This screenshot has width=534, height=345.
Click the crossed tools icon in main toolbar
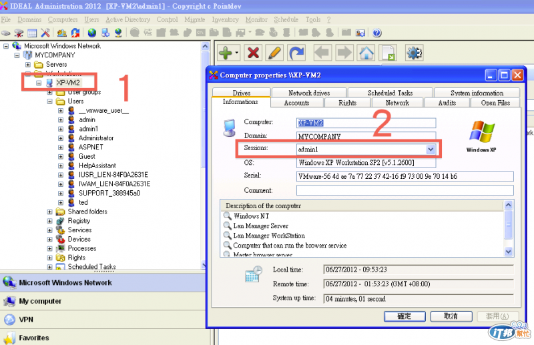pos(45,33)
